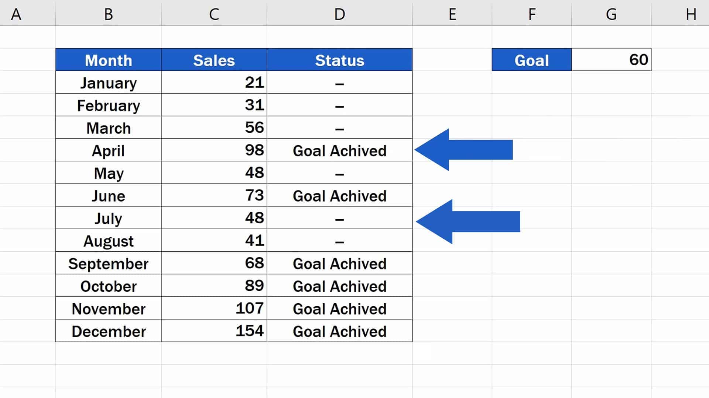709x398 pixels.
Task: Select column G header
Action: point(611,14)
